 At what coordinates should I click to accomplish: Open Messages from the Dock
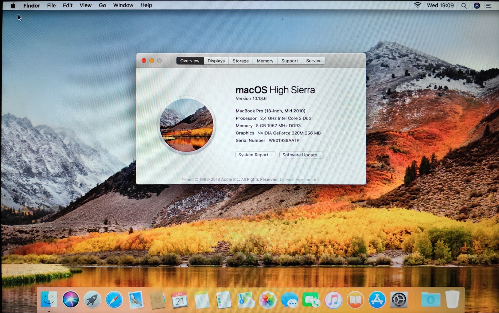coord(289,300)
